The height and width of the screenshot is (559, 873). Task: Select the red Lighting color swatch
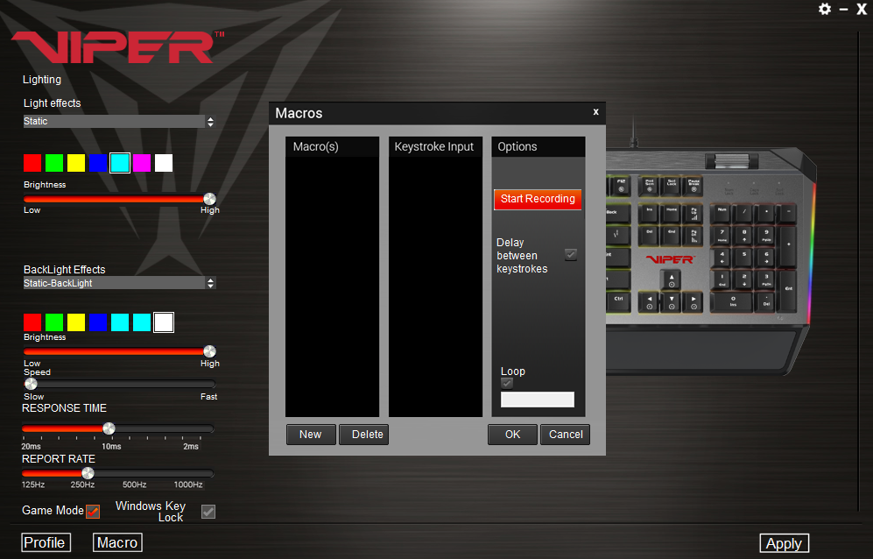point(32,163)
